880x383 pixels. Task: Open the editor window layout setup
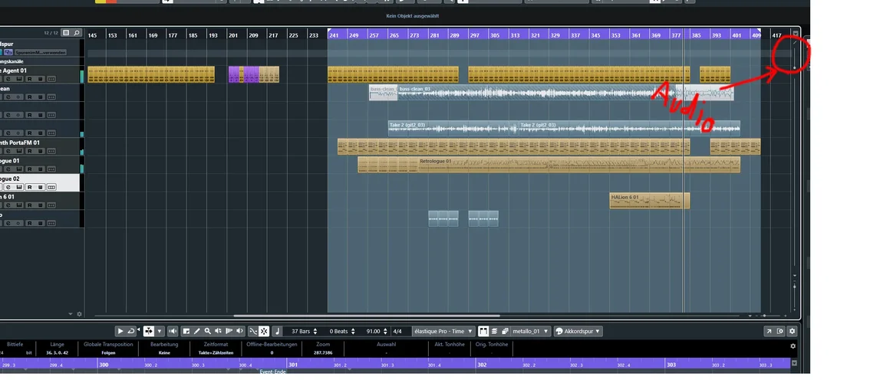pyautogui.click(x=780, y=331)
